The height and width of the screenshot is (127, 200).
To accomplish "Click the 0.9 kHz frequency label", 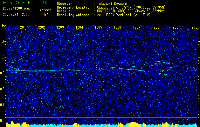I will [3, 73].
